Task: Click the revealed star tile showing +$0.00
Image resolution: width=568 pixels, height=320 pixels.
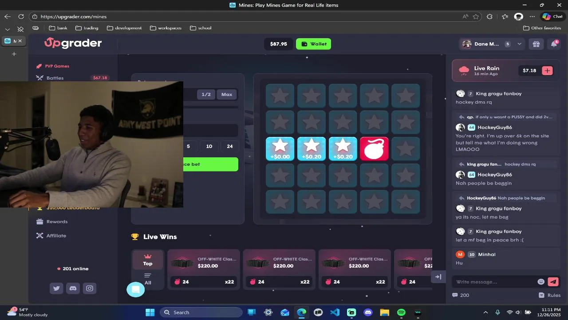Action: [280, 148]
